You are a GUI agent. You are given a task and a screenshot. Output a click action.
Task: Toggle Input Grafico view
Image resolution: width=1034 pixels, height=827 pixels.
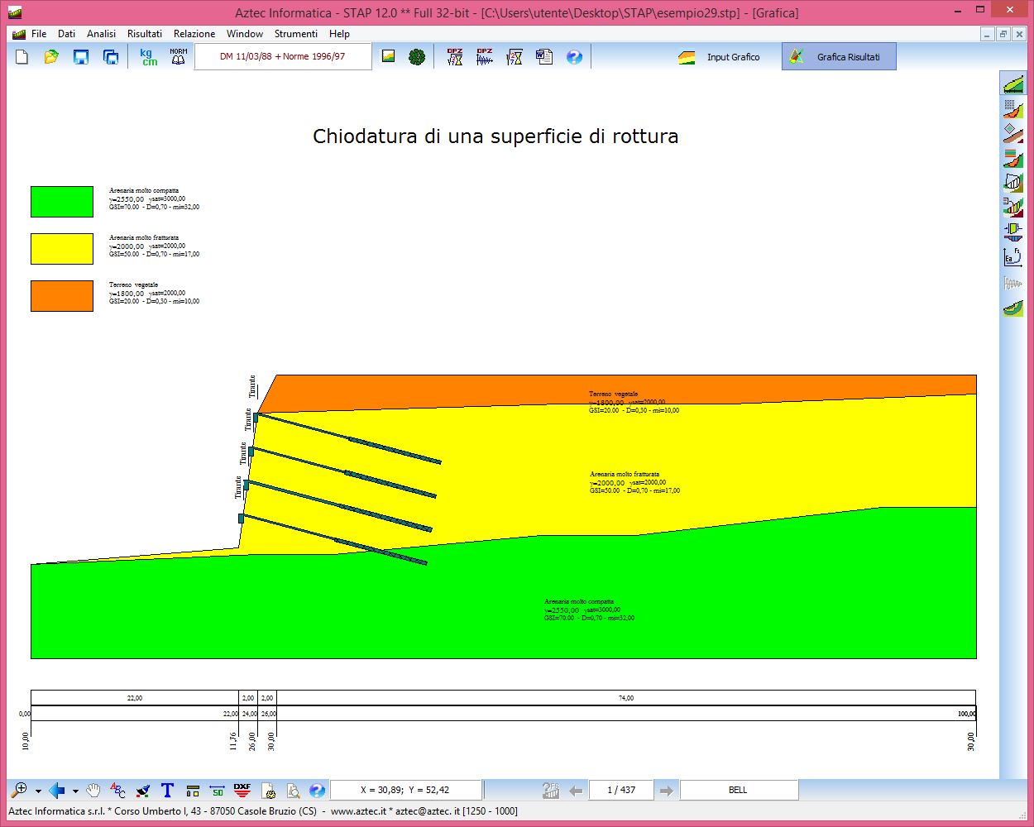(x=719, y=57)
